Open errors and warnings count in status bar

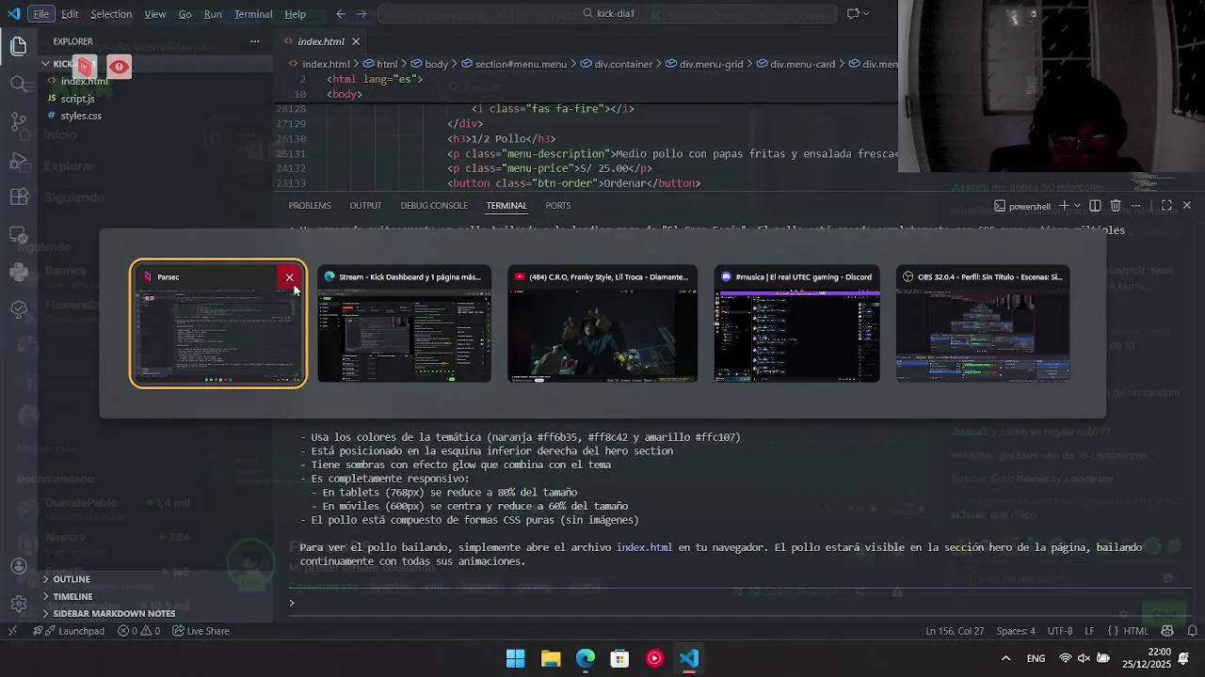point(137,631)
